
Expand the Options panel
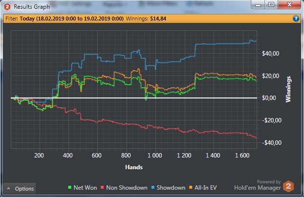[x=20, y=189]
